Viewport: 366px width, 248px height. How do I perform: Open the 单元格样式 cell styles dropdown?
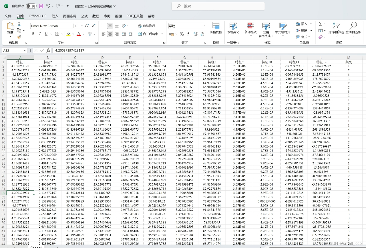[x=283, y=30]
